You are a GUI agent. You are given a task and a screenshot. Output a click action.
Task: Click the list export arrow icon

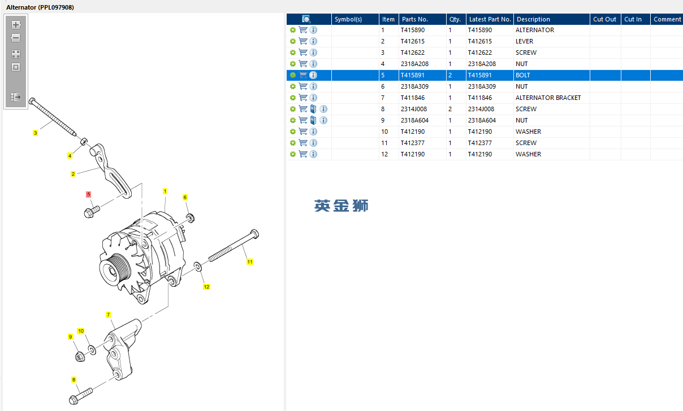pyautogui.click(x=16, y=97)
